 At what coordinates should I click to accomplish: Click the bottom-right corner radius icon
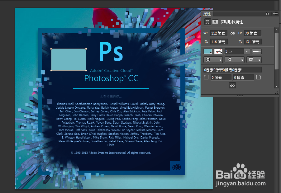tap(259, 77)
